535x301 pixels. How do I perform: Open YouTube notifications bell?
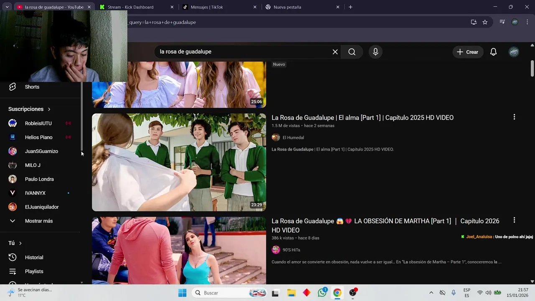pyautogui.click(x=493, y=52)
